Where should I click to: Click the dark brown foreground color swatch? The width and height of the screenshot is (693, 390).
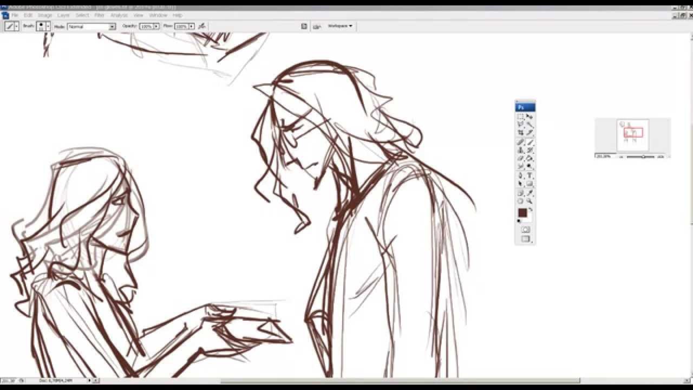[x=522, y=213]
